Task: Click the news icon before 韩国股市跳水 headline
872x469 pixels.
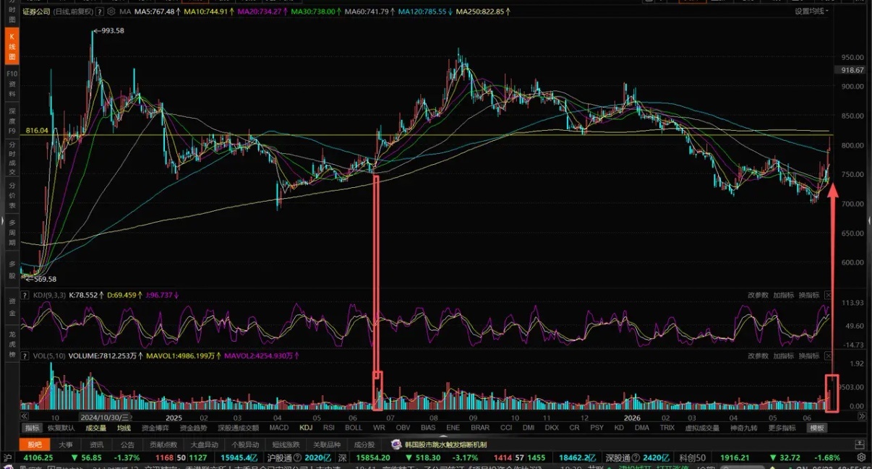Action: (x=396, y=444)
